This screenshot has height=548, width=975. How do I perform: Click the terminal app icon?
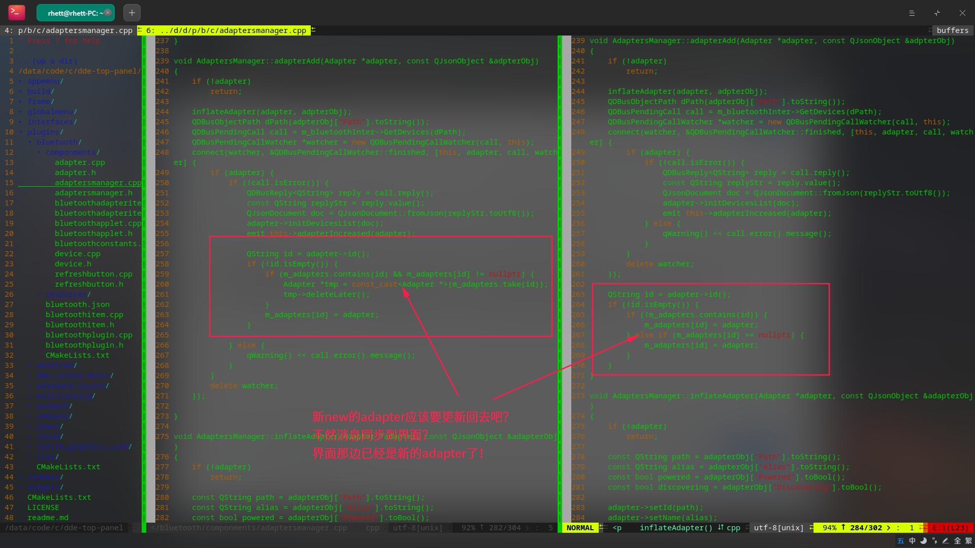pyautogui.click(x=16, y=13)
